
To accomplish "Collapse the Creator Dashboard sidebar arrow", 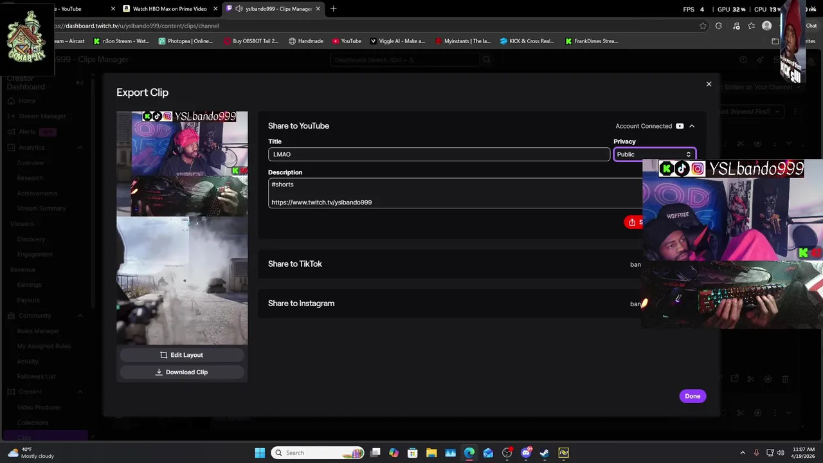I will (79, 82).
